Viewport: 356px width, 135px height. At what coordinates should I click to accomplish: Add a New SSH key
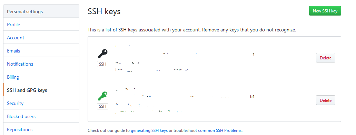[325, 11]
